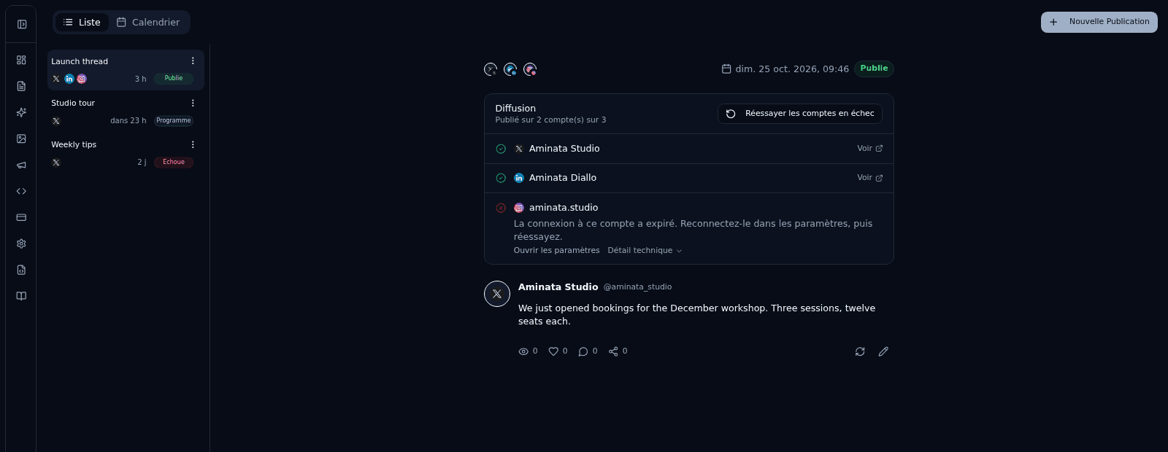Click the share icon under the post

pos(613,351)
